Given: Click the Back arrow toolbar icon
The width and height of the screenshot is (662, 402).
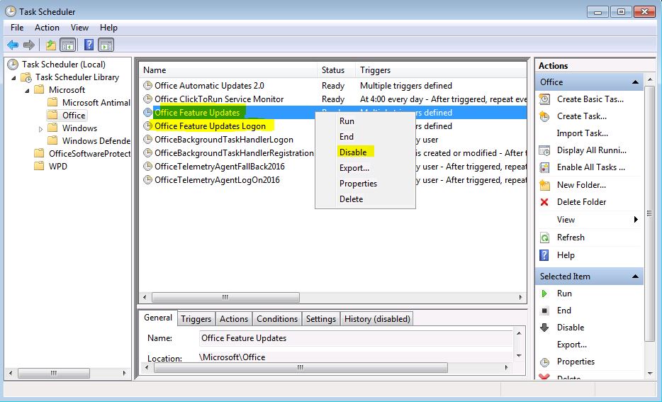Looking at the screenshot, I should click(x=13, y=45).
